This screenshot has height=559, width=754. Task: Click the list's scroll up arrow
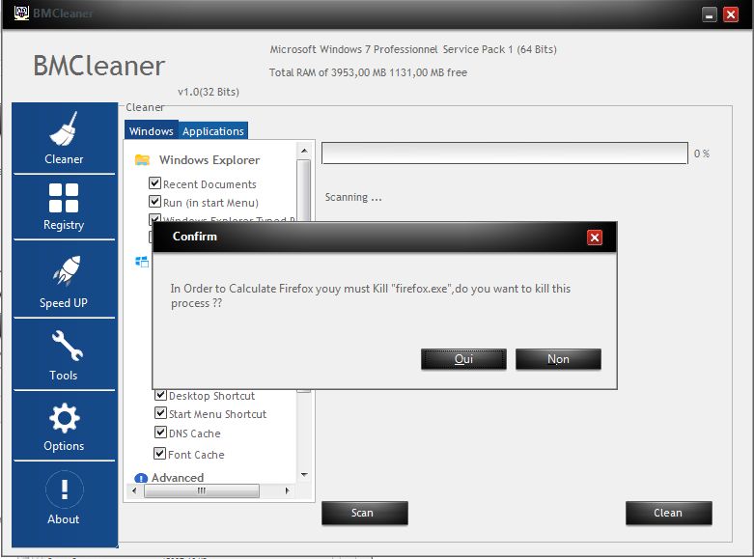tap(304, 151)
